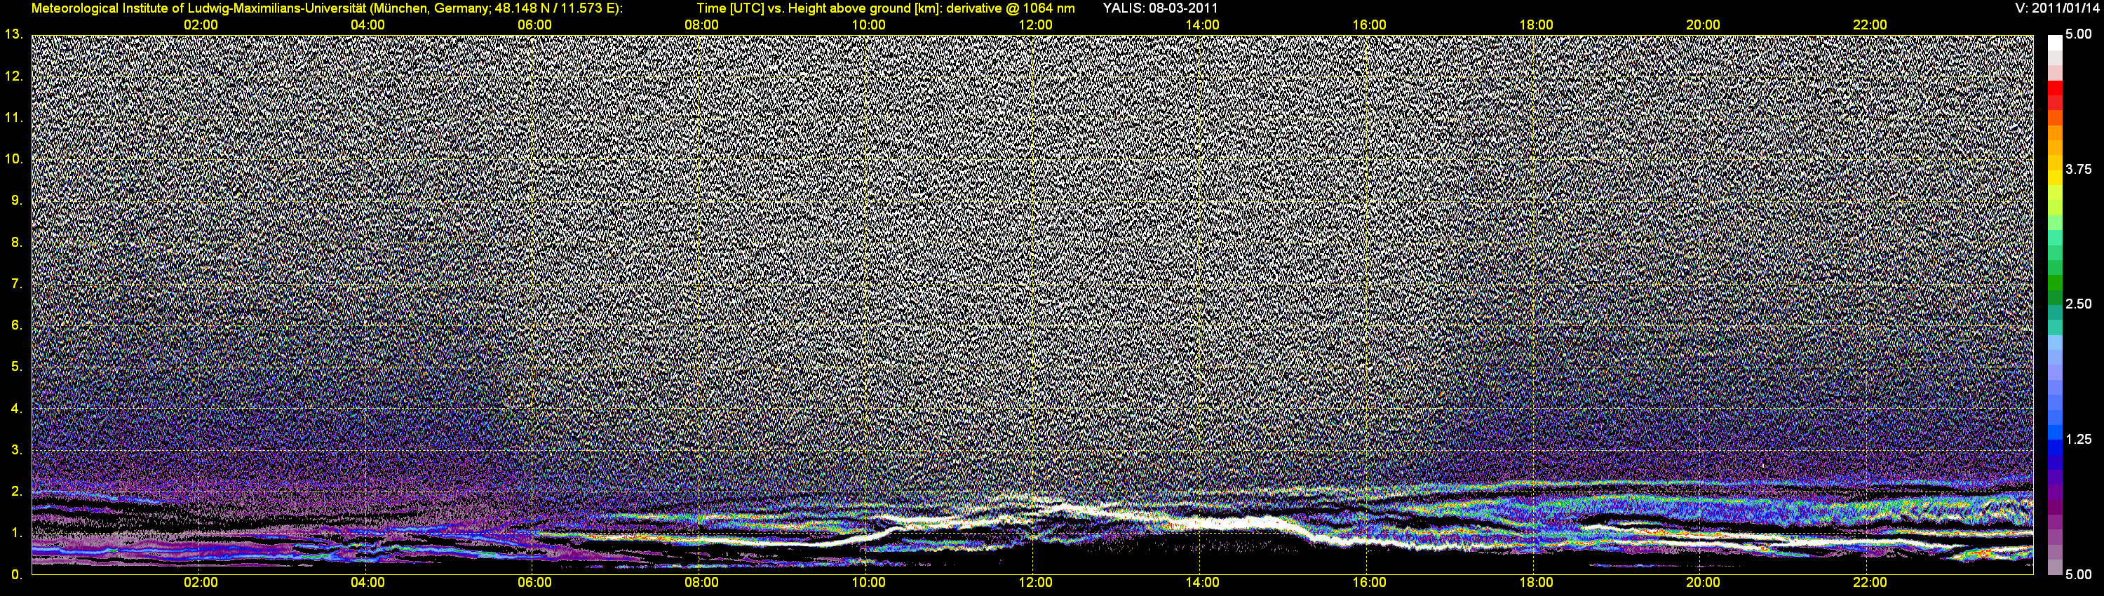Image resolution: width=2104 pixels, height=596 pixels.
Task: Click the 22:00 label on the bottom time axis
Action: tap(1870, 583)
